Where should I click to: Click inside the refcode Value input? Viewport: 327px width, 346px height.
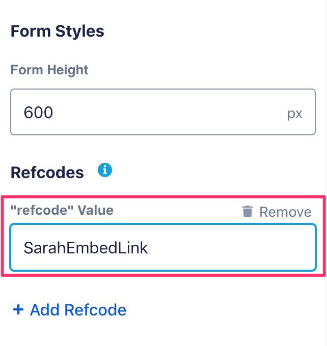204,248
